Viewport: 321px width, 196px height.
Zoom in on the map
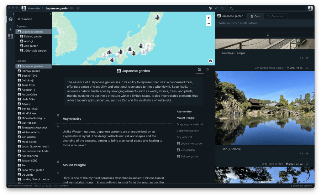point(208,18)
